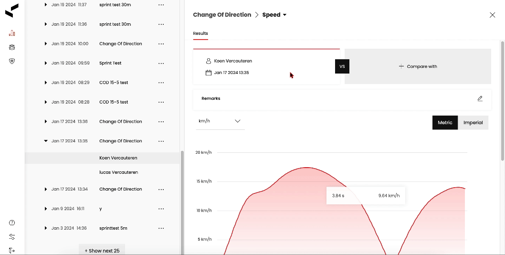Open options menu for Sprint Test 09:59
The height and width of the screenshot is (255, 505).
click(x=161, y=63)
